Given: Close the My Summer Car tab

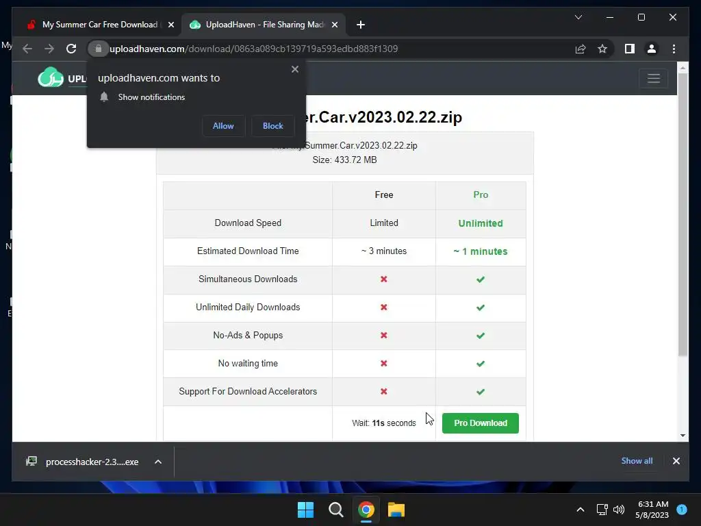Looking at the screenshot, I should (170, 25).
